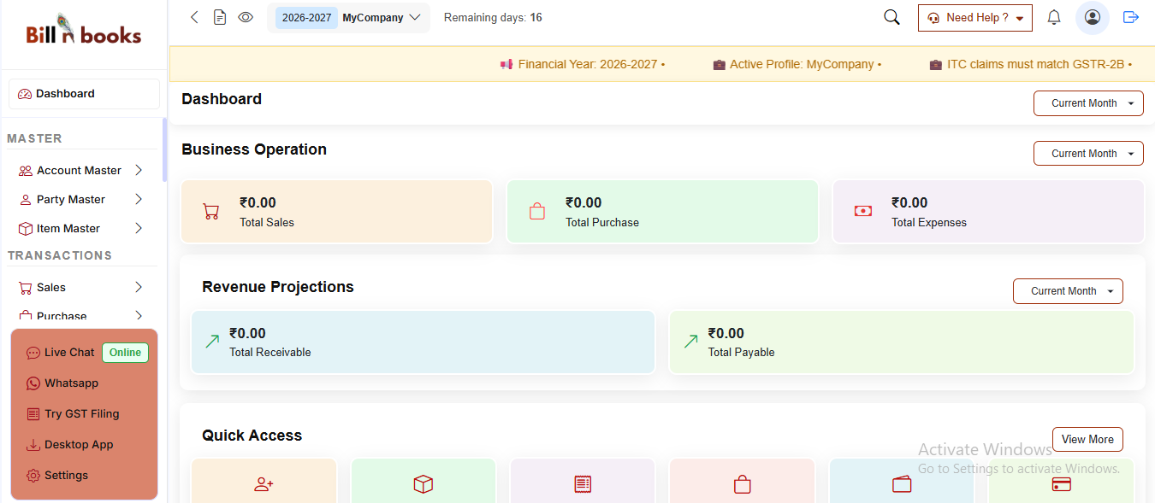Click the Online status badge
This screenshot has height=503, width=1155.
pos(125,353)
